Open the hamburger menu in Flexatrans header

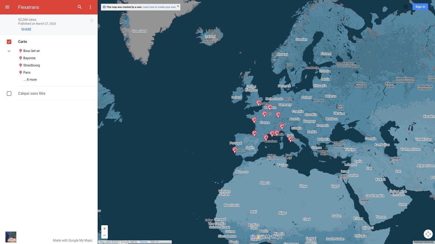(7, 7)
